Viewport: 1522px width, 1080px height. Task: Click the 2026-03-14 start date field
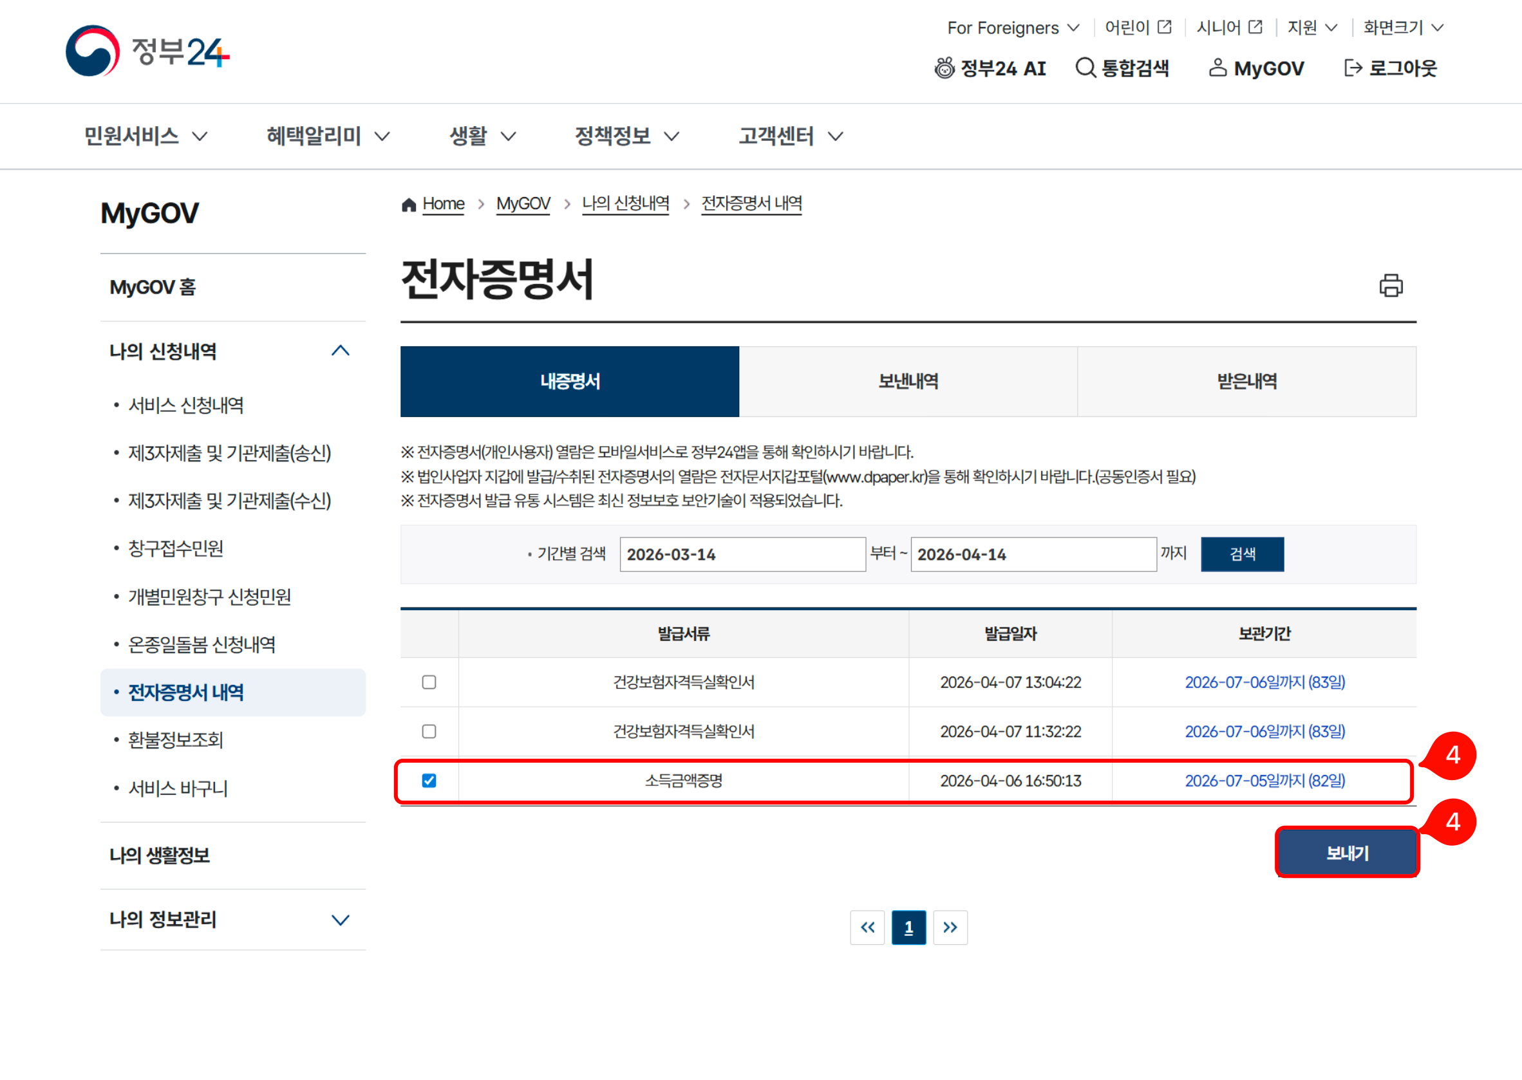(742, 554)
